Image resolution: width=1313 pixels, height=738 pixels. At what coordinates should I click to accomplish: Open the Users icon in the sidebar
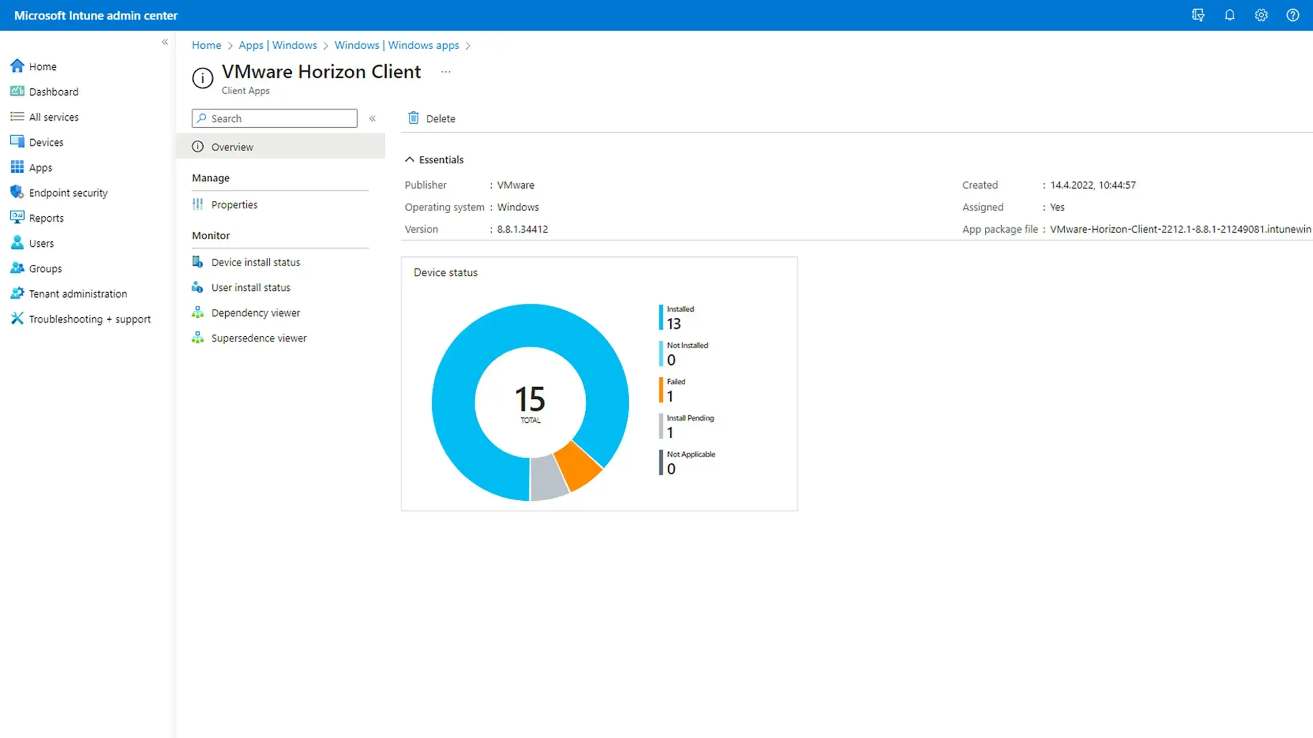coord(17,242)
